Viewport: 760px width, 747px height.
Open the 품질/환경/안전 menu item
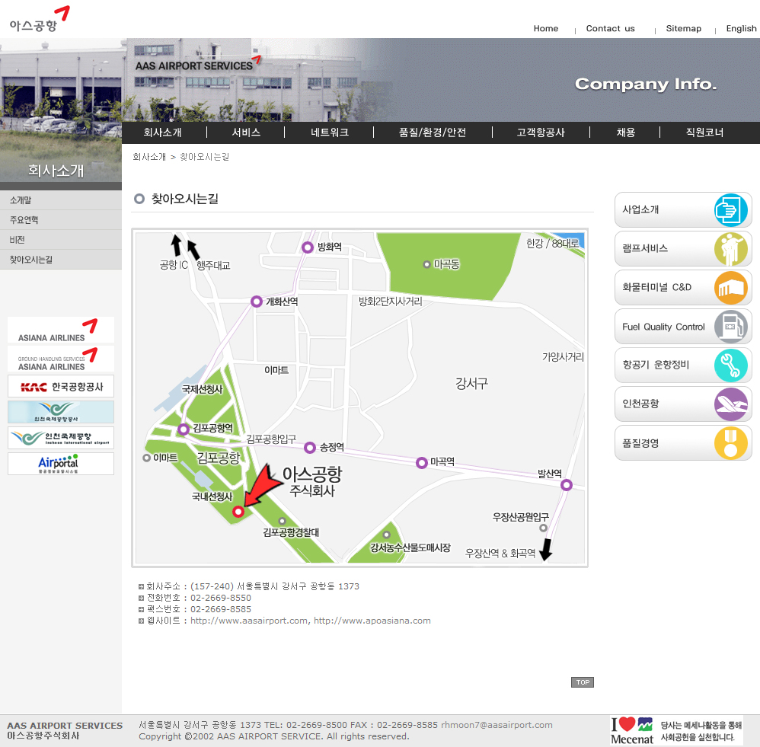coord(433,132)
